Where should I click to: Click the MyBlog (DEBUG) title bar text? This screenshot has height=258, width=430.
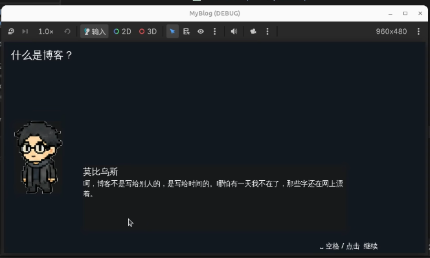[215, 14]
